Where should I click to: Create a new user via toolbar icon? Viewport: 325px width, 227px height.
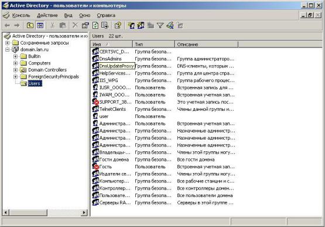click(x=131, y=26)
